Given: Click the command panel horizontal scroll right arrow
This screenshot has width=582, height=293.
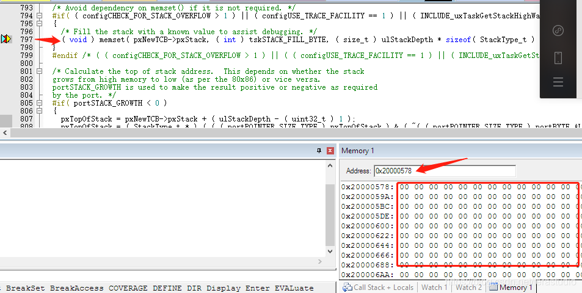Looking at the screenshot, I should point(321,261).
